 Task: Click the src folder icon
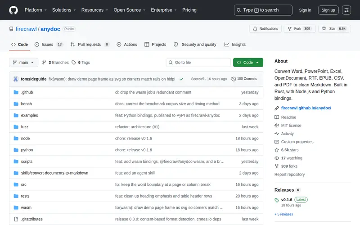[x=16, y=184]
